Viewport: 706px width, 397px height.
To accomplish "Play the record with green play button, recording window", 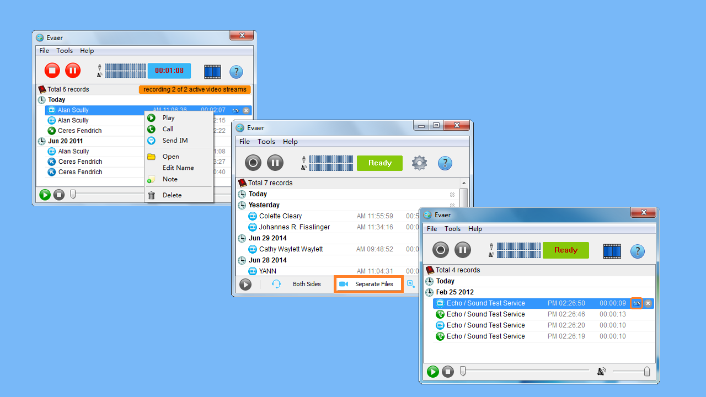I will click(45, 195).
